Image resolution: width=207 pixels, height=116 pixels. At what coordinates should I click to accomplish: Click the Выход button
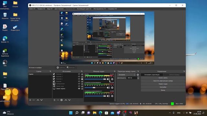pos(163,90)
